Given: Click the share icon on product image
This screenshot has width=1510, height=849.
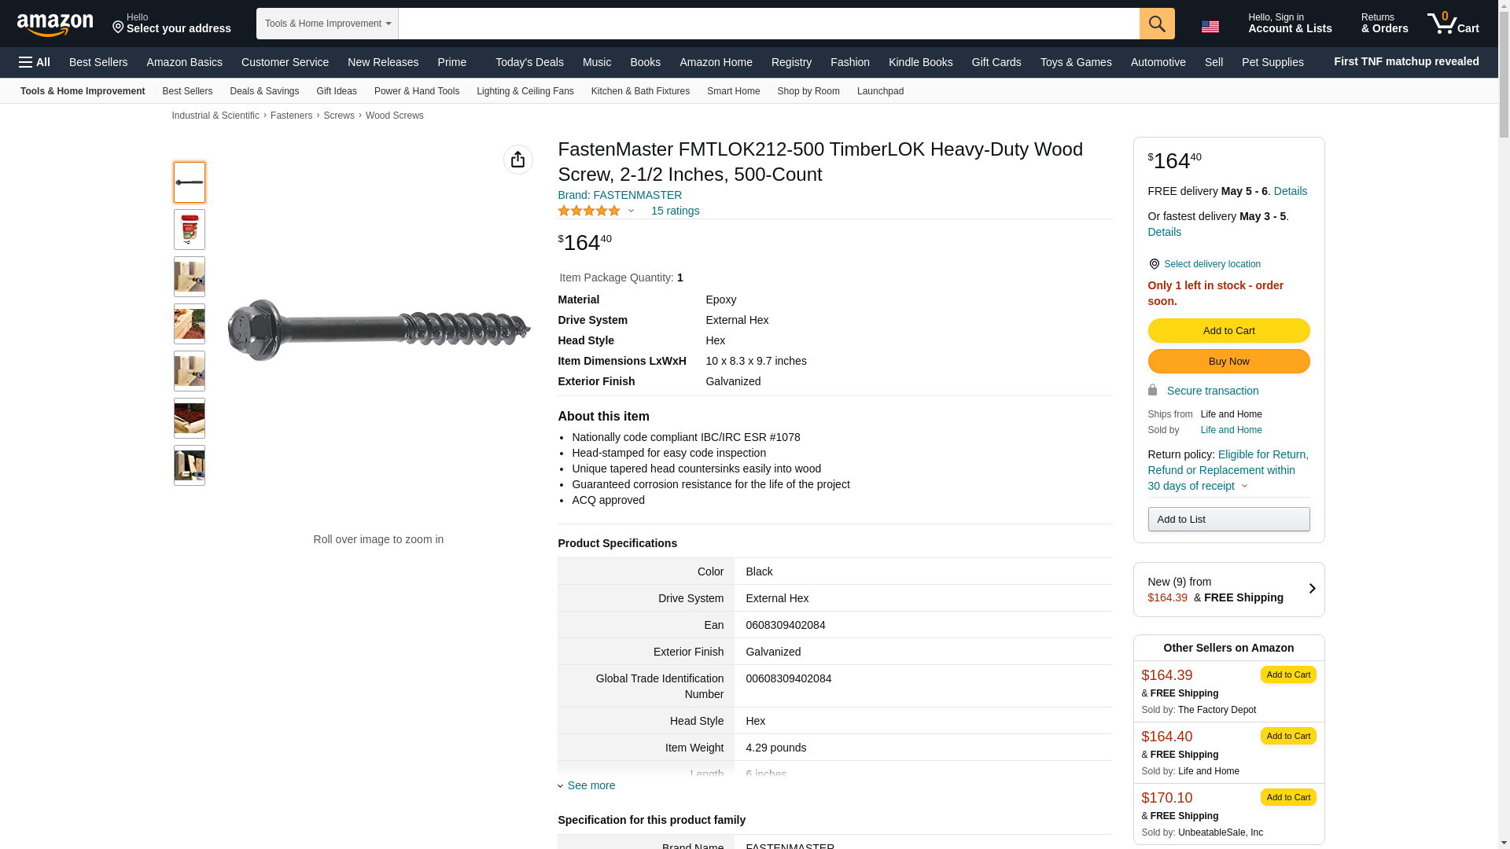Looking at the screenshot, I should point(517,160).
